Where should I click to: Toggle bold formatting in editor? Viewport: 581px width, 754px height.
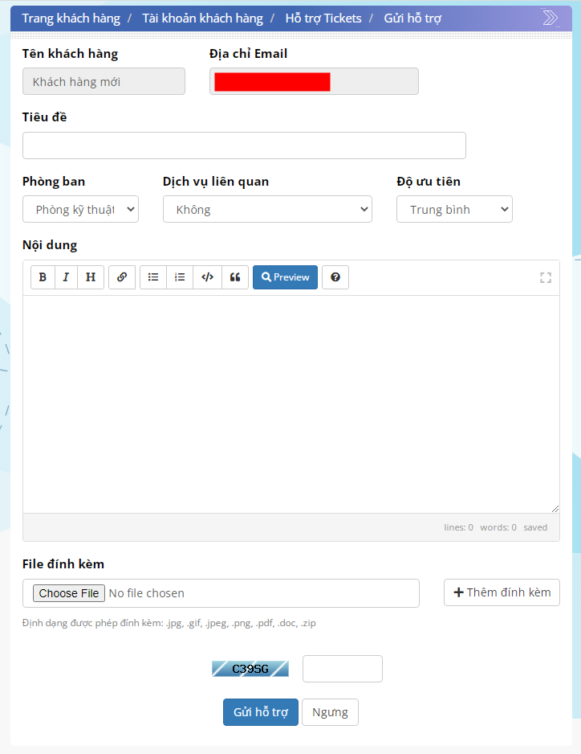(43, 277)
